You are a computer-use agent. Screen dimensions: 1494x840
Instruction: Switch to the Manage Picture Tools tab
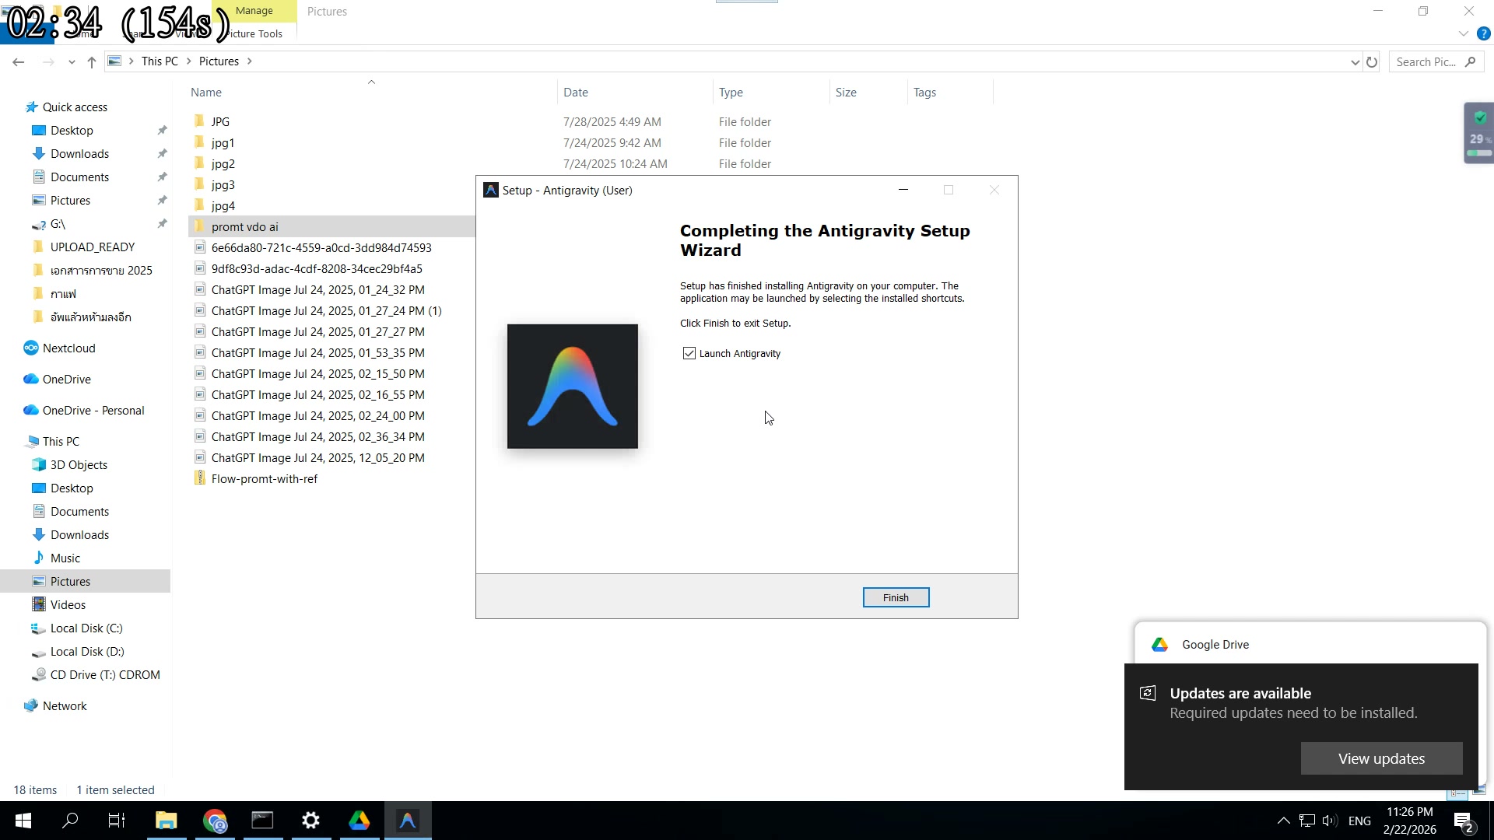(x=254, y=11)
